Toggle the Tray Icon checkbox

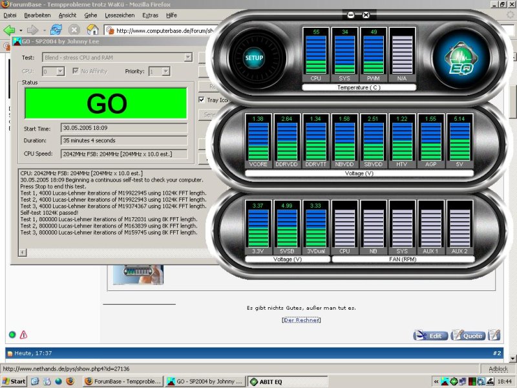pyautogui.click(x=202, y=100)
